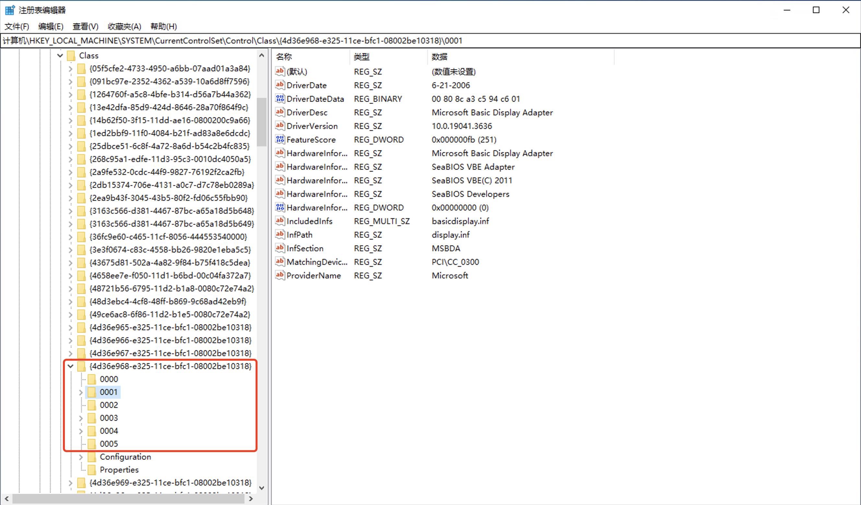861x505 pixels.
Task: Click the InfPath string value icon
Action: [x=280, y=234]
